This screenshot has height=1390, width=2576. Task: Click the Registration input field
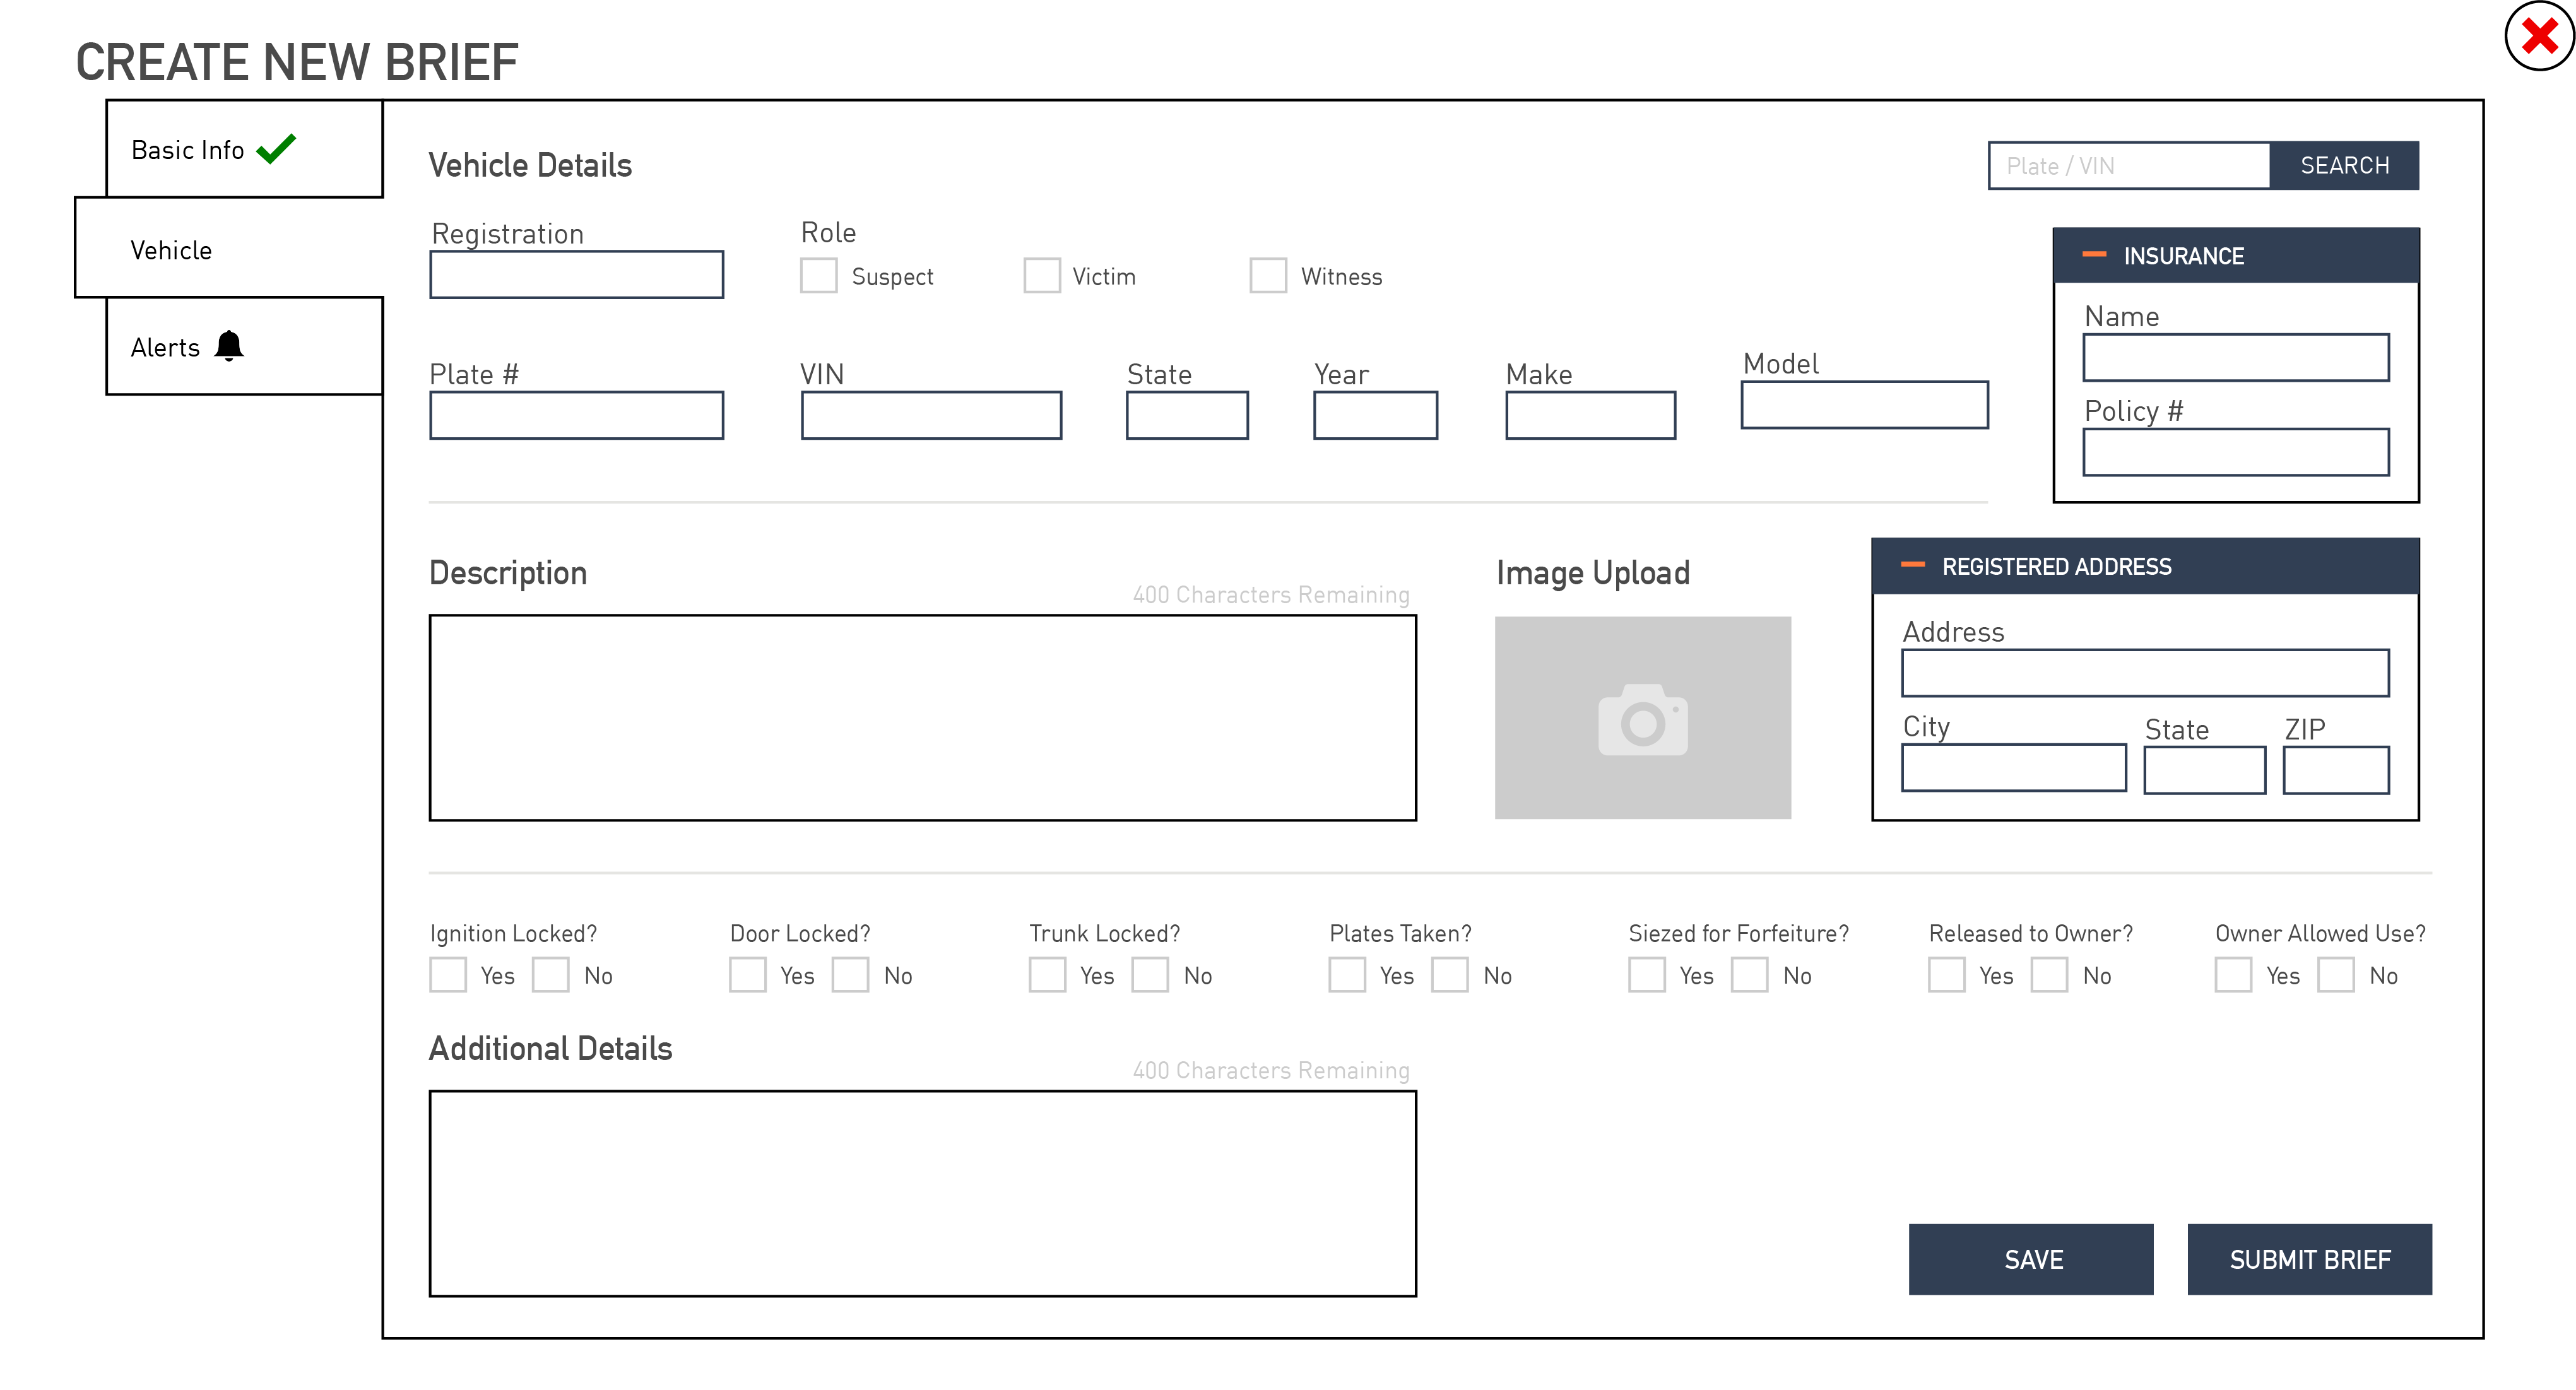coord(577,274)
